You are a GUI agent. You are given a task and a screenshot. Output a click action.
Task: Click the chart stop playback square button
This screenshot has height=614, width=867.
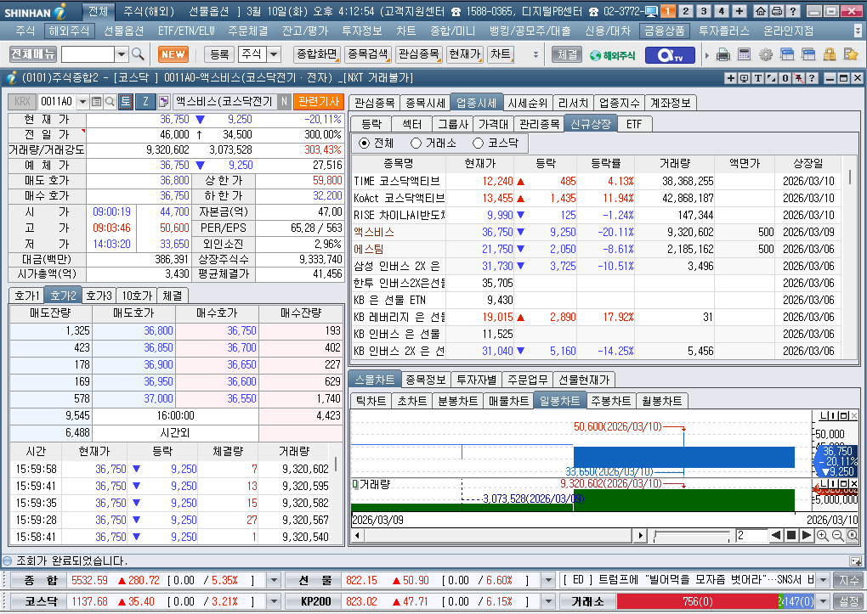pos(791,536)
